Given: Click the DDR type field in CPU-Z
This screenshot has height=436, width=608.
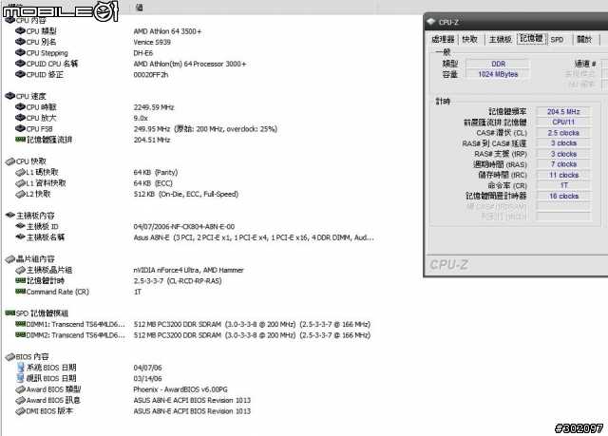Looking at the screenshot, I should pyautogui.click(x=498, y=64).
